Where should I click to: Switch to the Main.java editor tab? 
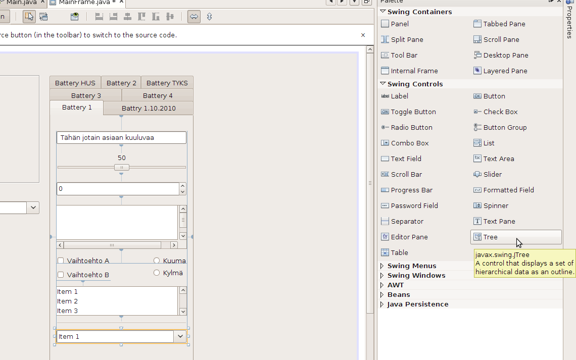[x=21, y=3]
